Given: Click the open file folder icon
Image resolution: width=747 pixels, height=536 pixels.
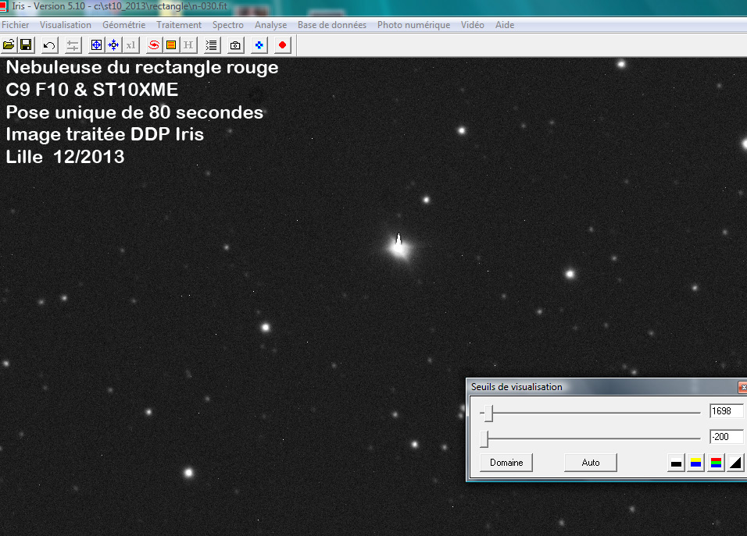Looking at the screenshot, I should pos(9,45).
